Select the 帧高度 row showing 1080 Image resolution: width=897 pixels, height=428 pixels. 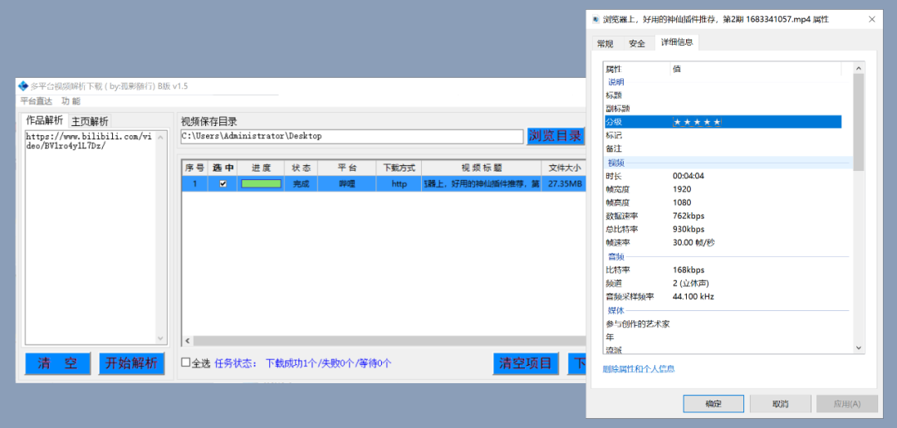click(723, 202)
